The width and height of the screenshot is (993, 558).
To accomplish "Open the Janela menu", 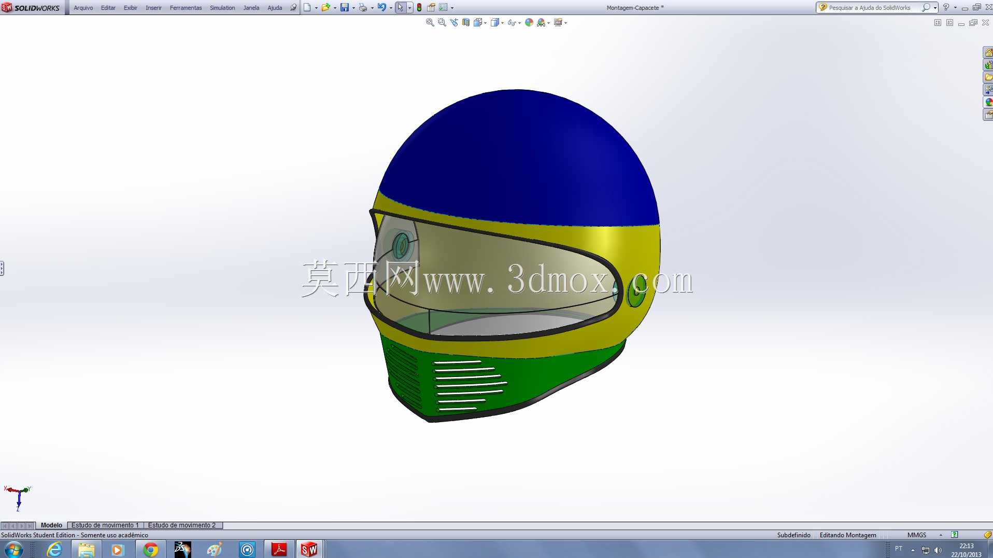I will (x=251, y=8).
